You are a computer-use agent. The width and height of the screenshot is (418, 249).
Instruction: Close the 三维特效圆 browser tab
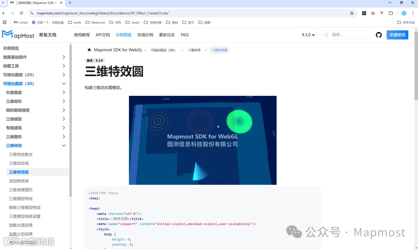pos(61,3)
